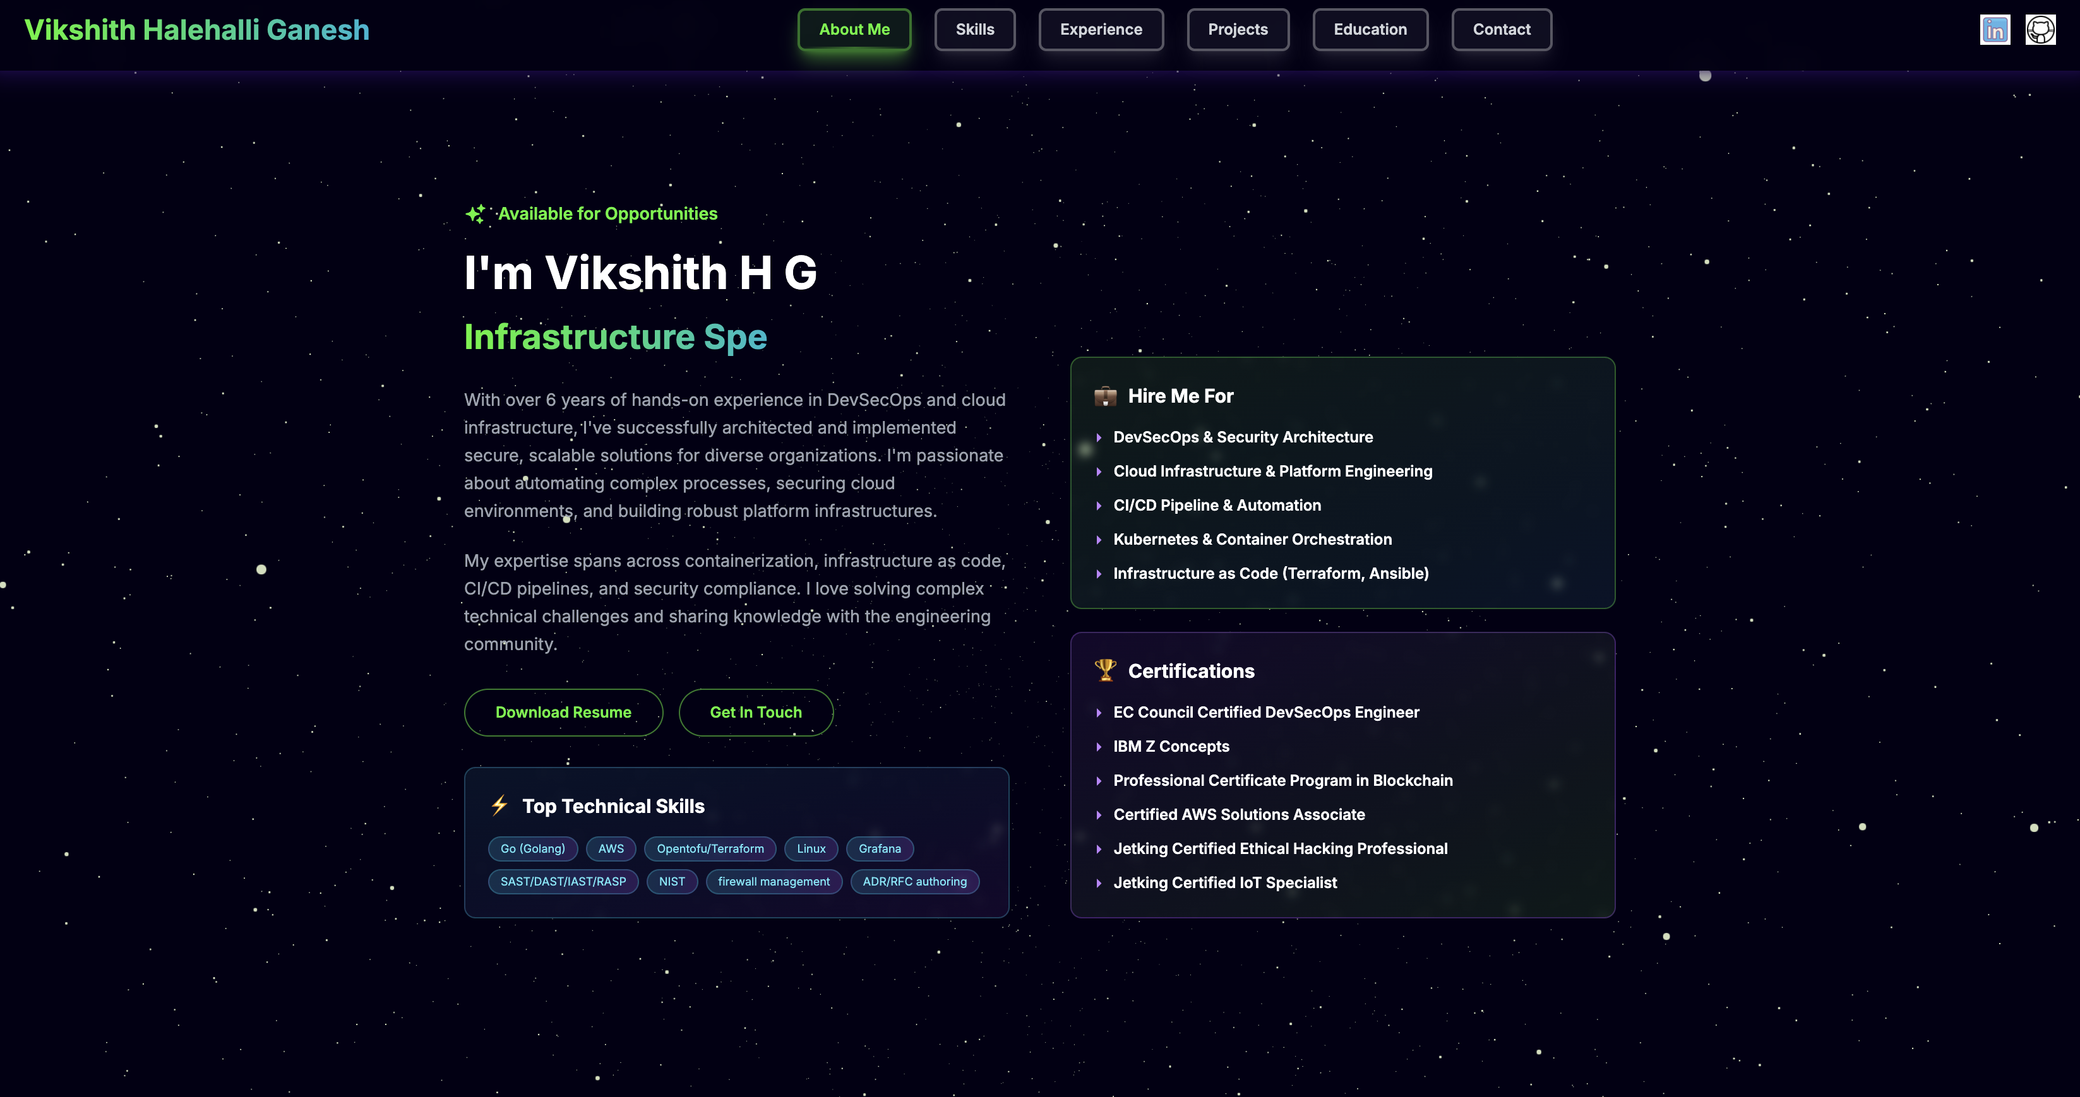The image size is (2080, 1097).
Task: Navigate to the Projects section
Action: click(x=1238, y=29)
